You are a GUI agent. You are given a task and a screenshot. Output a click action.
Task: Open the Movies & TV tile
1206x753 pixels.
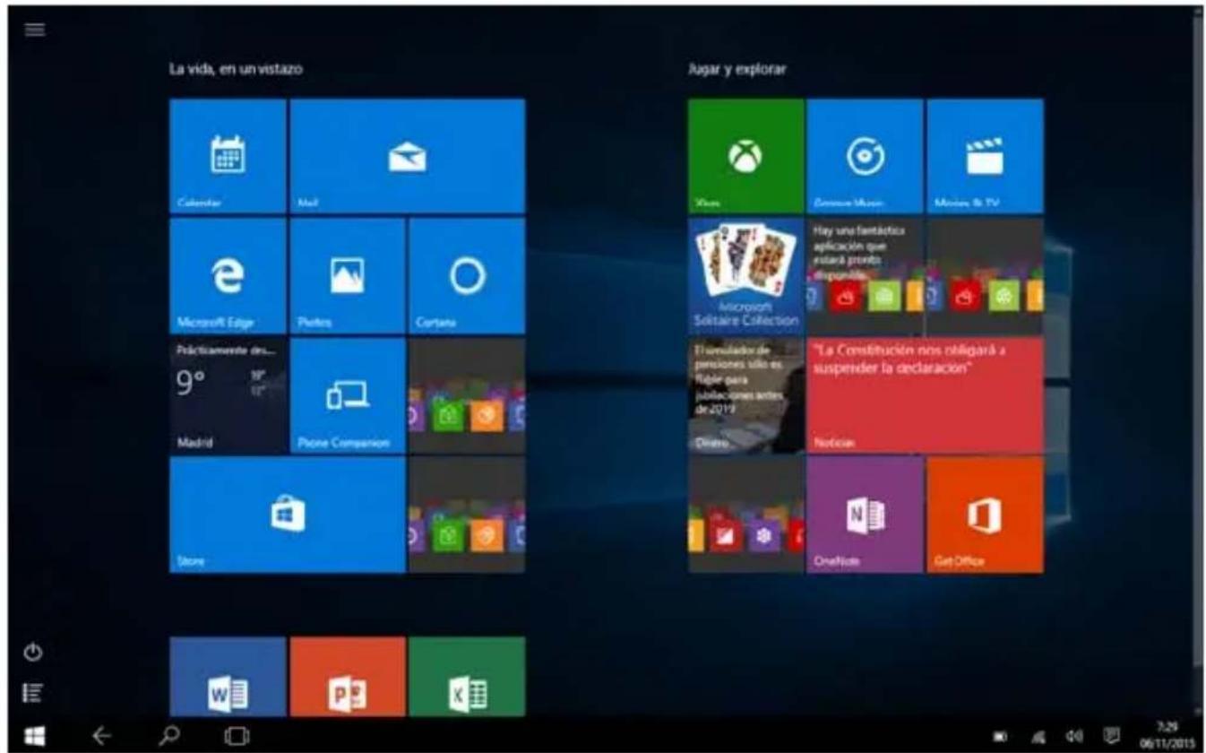tap(985, 156)
